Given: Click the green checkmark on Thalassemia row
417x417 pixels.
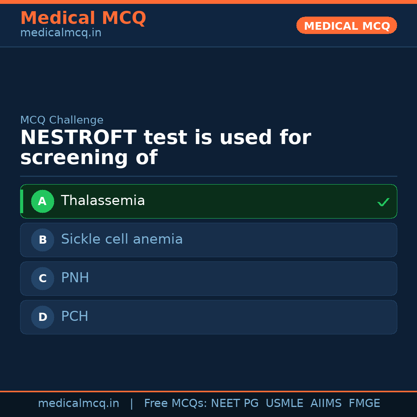Looking at the screenshot, I should (383, 202).
